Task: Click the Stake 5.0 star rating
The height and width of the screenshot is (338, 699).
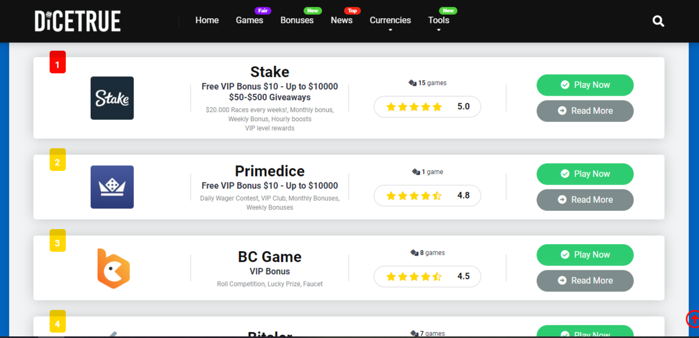Action: point(427,107)
